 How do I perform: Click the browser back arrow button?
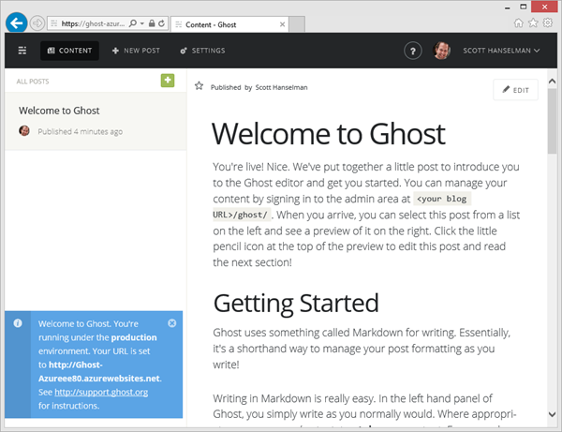coord(16,22)
